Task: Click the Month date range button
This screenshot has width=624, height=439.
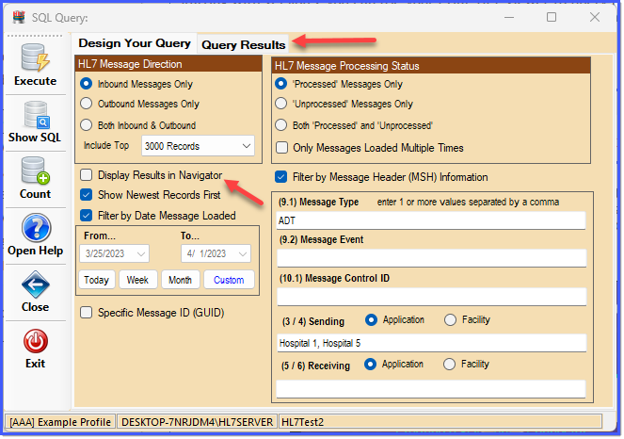Action: click(x=181, y=280)
